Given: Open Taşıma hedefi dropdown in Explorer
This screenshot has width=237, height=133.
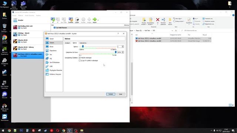Looking at the screenshot, I should point(144,21).
